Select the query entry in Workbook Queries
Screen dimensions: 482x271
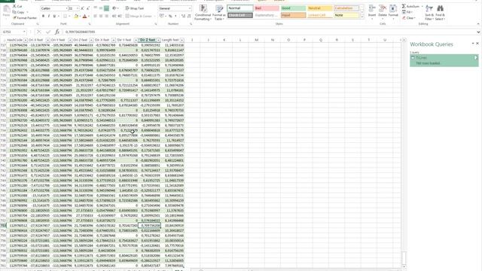444,60
